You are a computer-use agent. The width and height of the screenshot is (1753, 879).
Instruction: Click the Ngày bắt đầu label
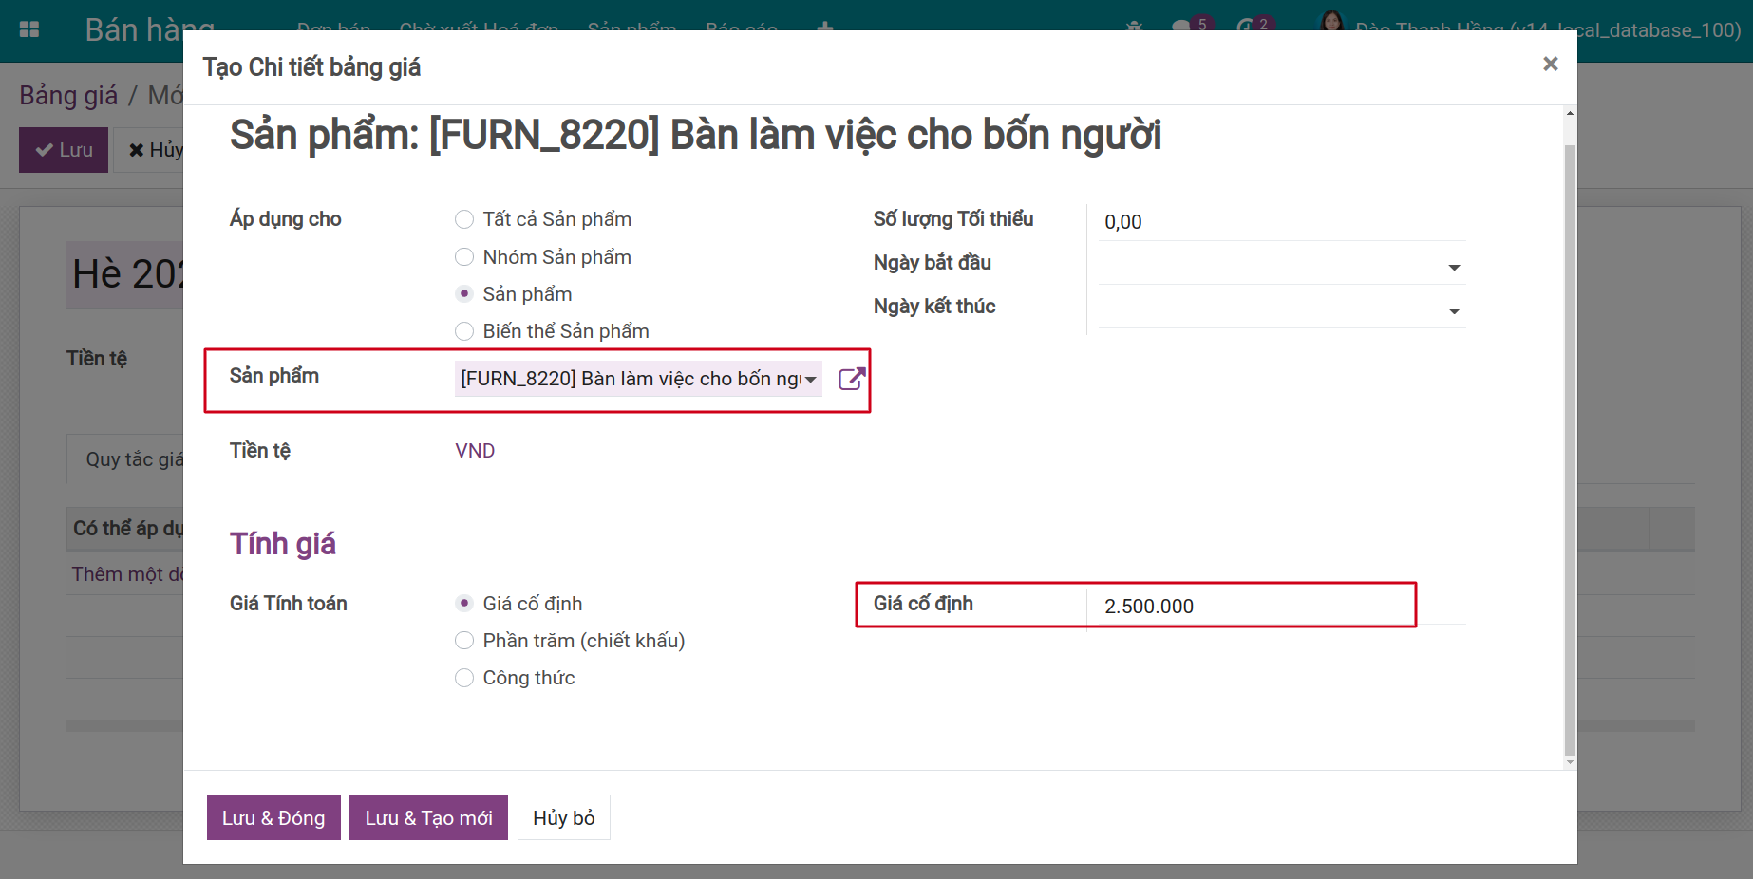click(x=932, y=263)
